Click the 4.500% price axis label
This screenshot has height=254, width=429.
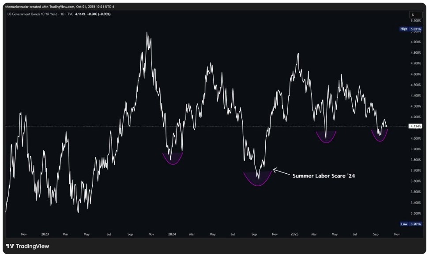coord(416,85)
